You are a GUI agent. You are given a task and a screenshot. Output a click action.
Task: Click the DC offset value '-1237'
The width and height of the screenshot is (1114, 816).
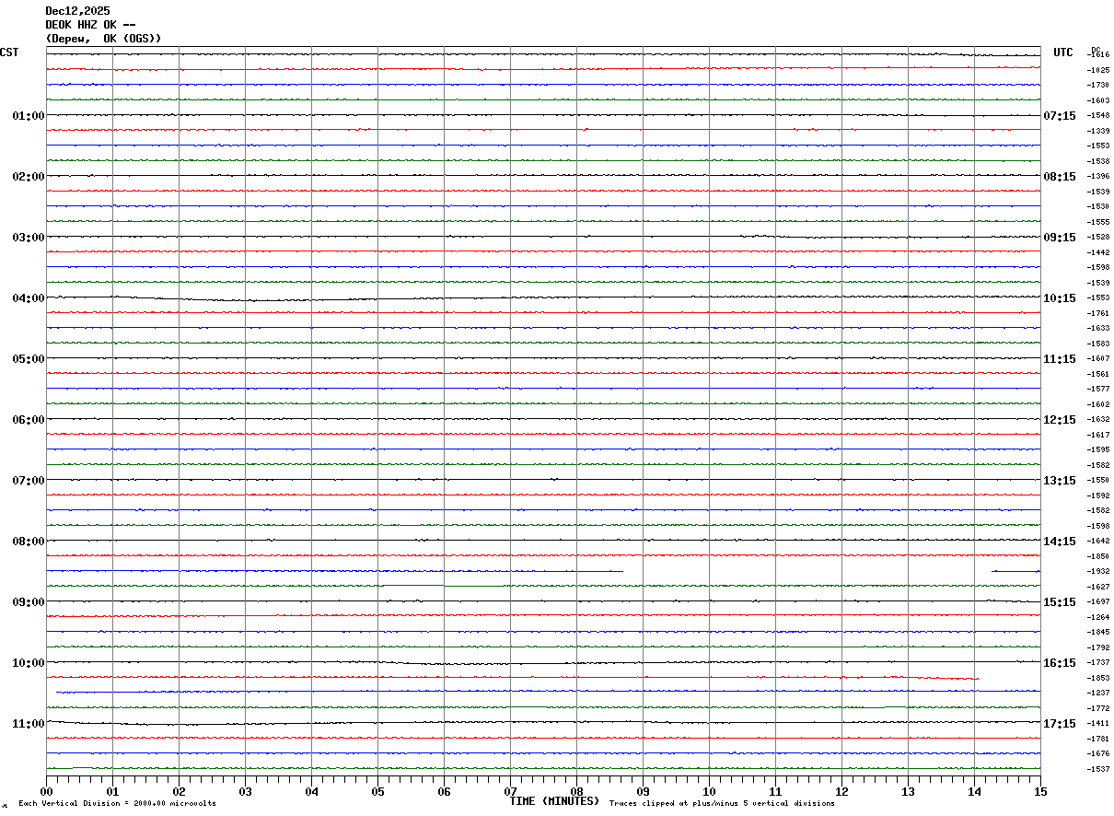click(1098, 694)
